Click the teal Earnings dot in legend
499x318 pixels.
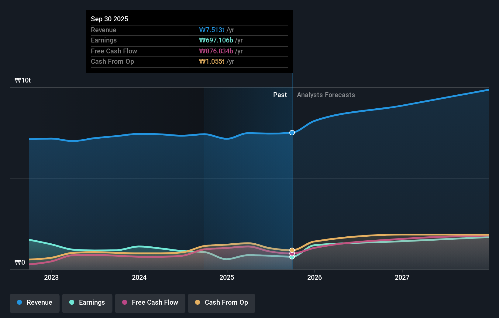(x=71, y=303)
